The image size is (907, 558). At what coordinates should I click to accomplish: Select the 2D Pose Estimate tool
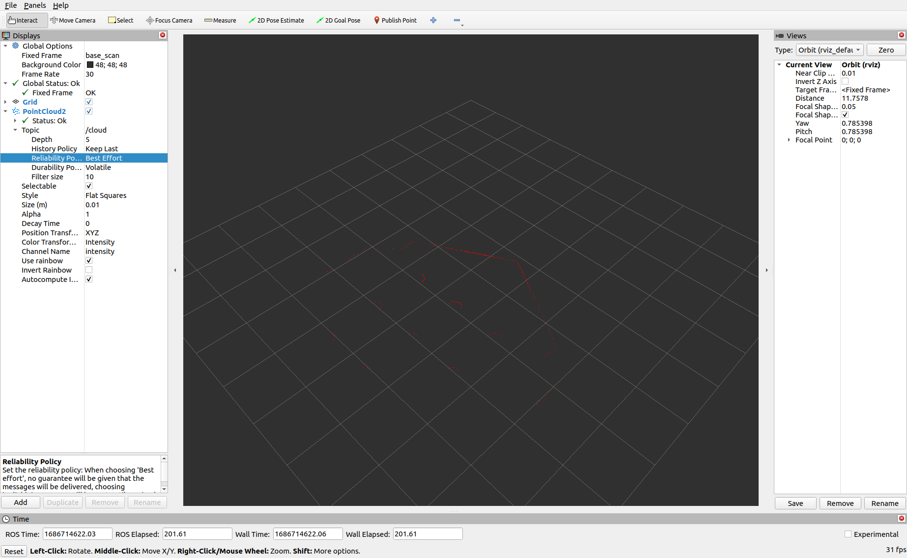tap(277, 20)
